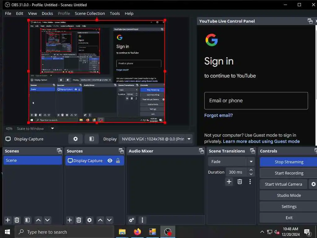Add a new source with plus icon
The width and height of the screenshot is (317, 238).
click(x=70, y=220)
